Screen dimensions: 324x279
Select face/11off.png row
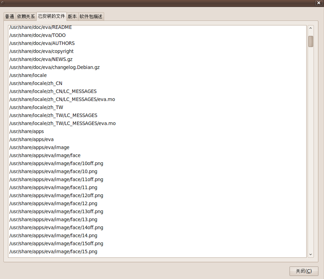coord(157,180)
